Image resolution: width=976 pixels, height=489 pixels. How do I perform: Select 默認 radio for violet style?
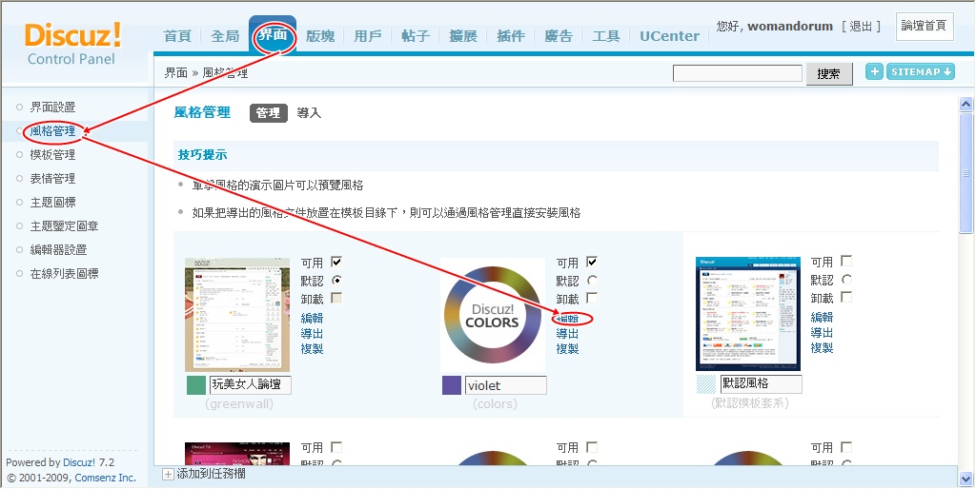tap(592, 281)
